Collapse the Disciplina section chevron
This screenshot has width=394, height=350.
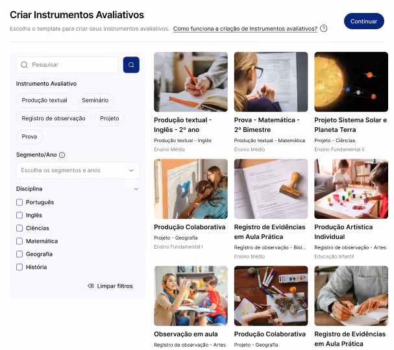pyautogui.click(x=136, y=189)
